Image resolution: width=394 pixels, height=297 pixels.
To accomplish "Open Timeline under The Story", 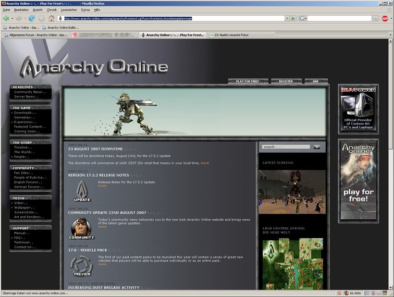I will 21,147.
